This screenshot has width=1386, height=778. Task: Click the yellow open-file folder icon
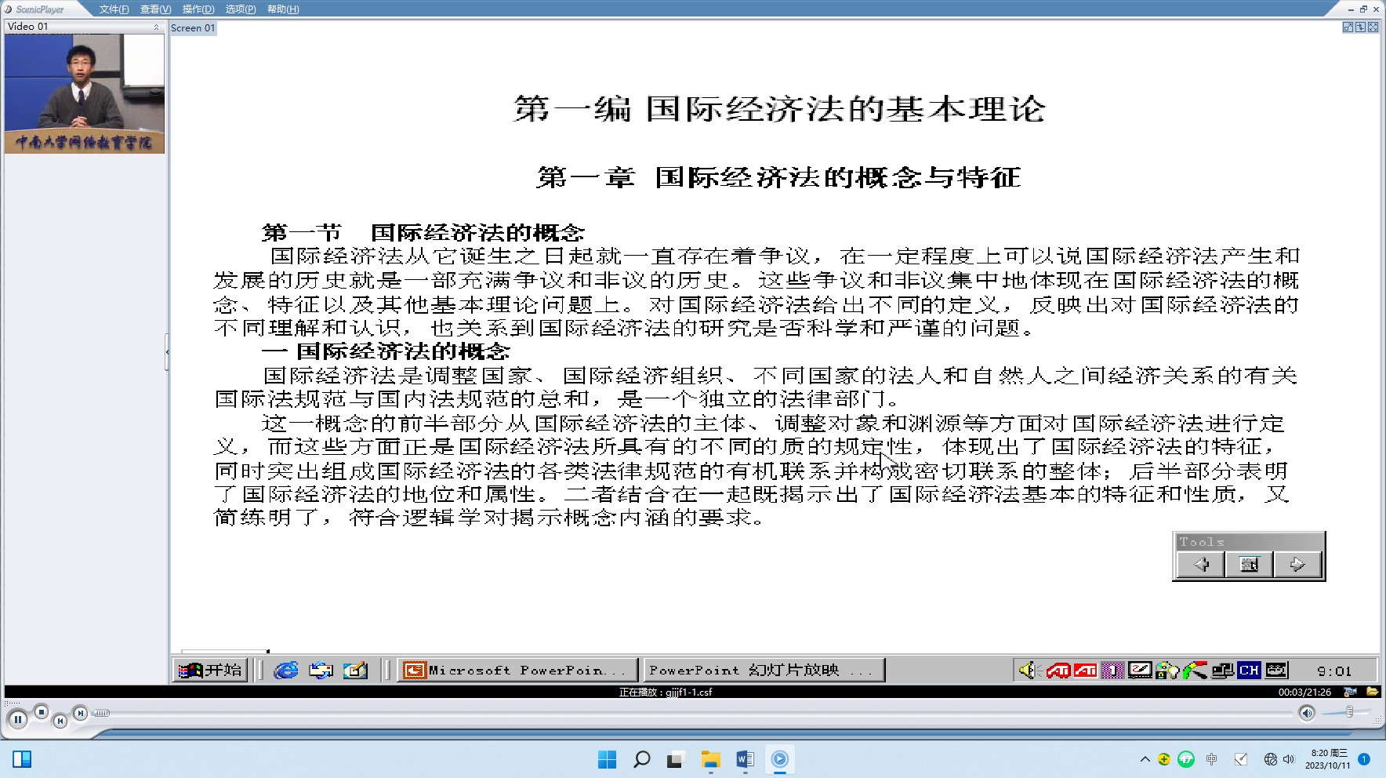(1372, 692)
